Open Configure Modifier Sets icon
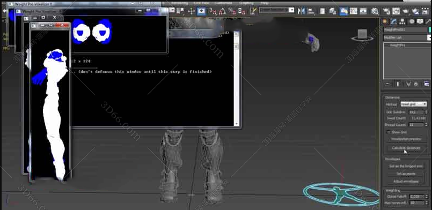The width and height of the screenshot is (432, 210). coord(426,85)
